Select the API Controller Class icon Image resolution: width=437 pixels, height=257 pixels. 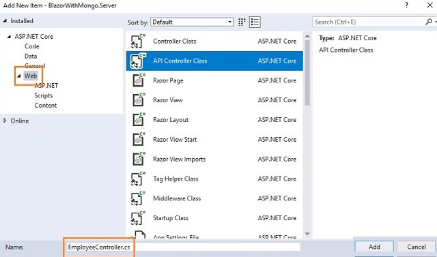point(139,61)
